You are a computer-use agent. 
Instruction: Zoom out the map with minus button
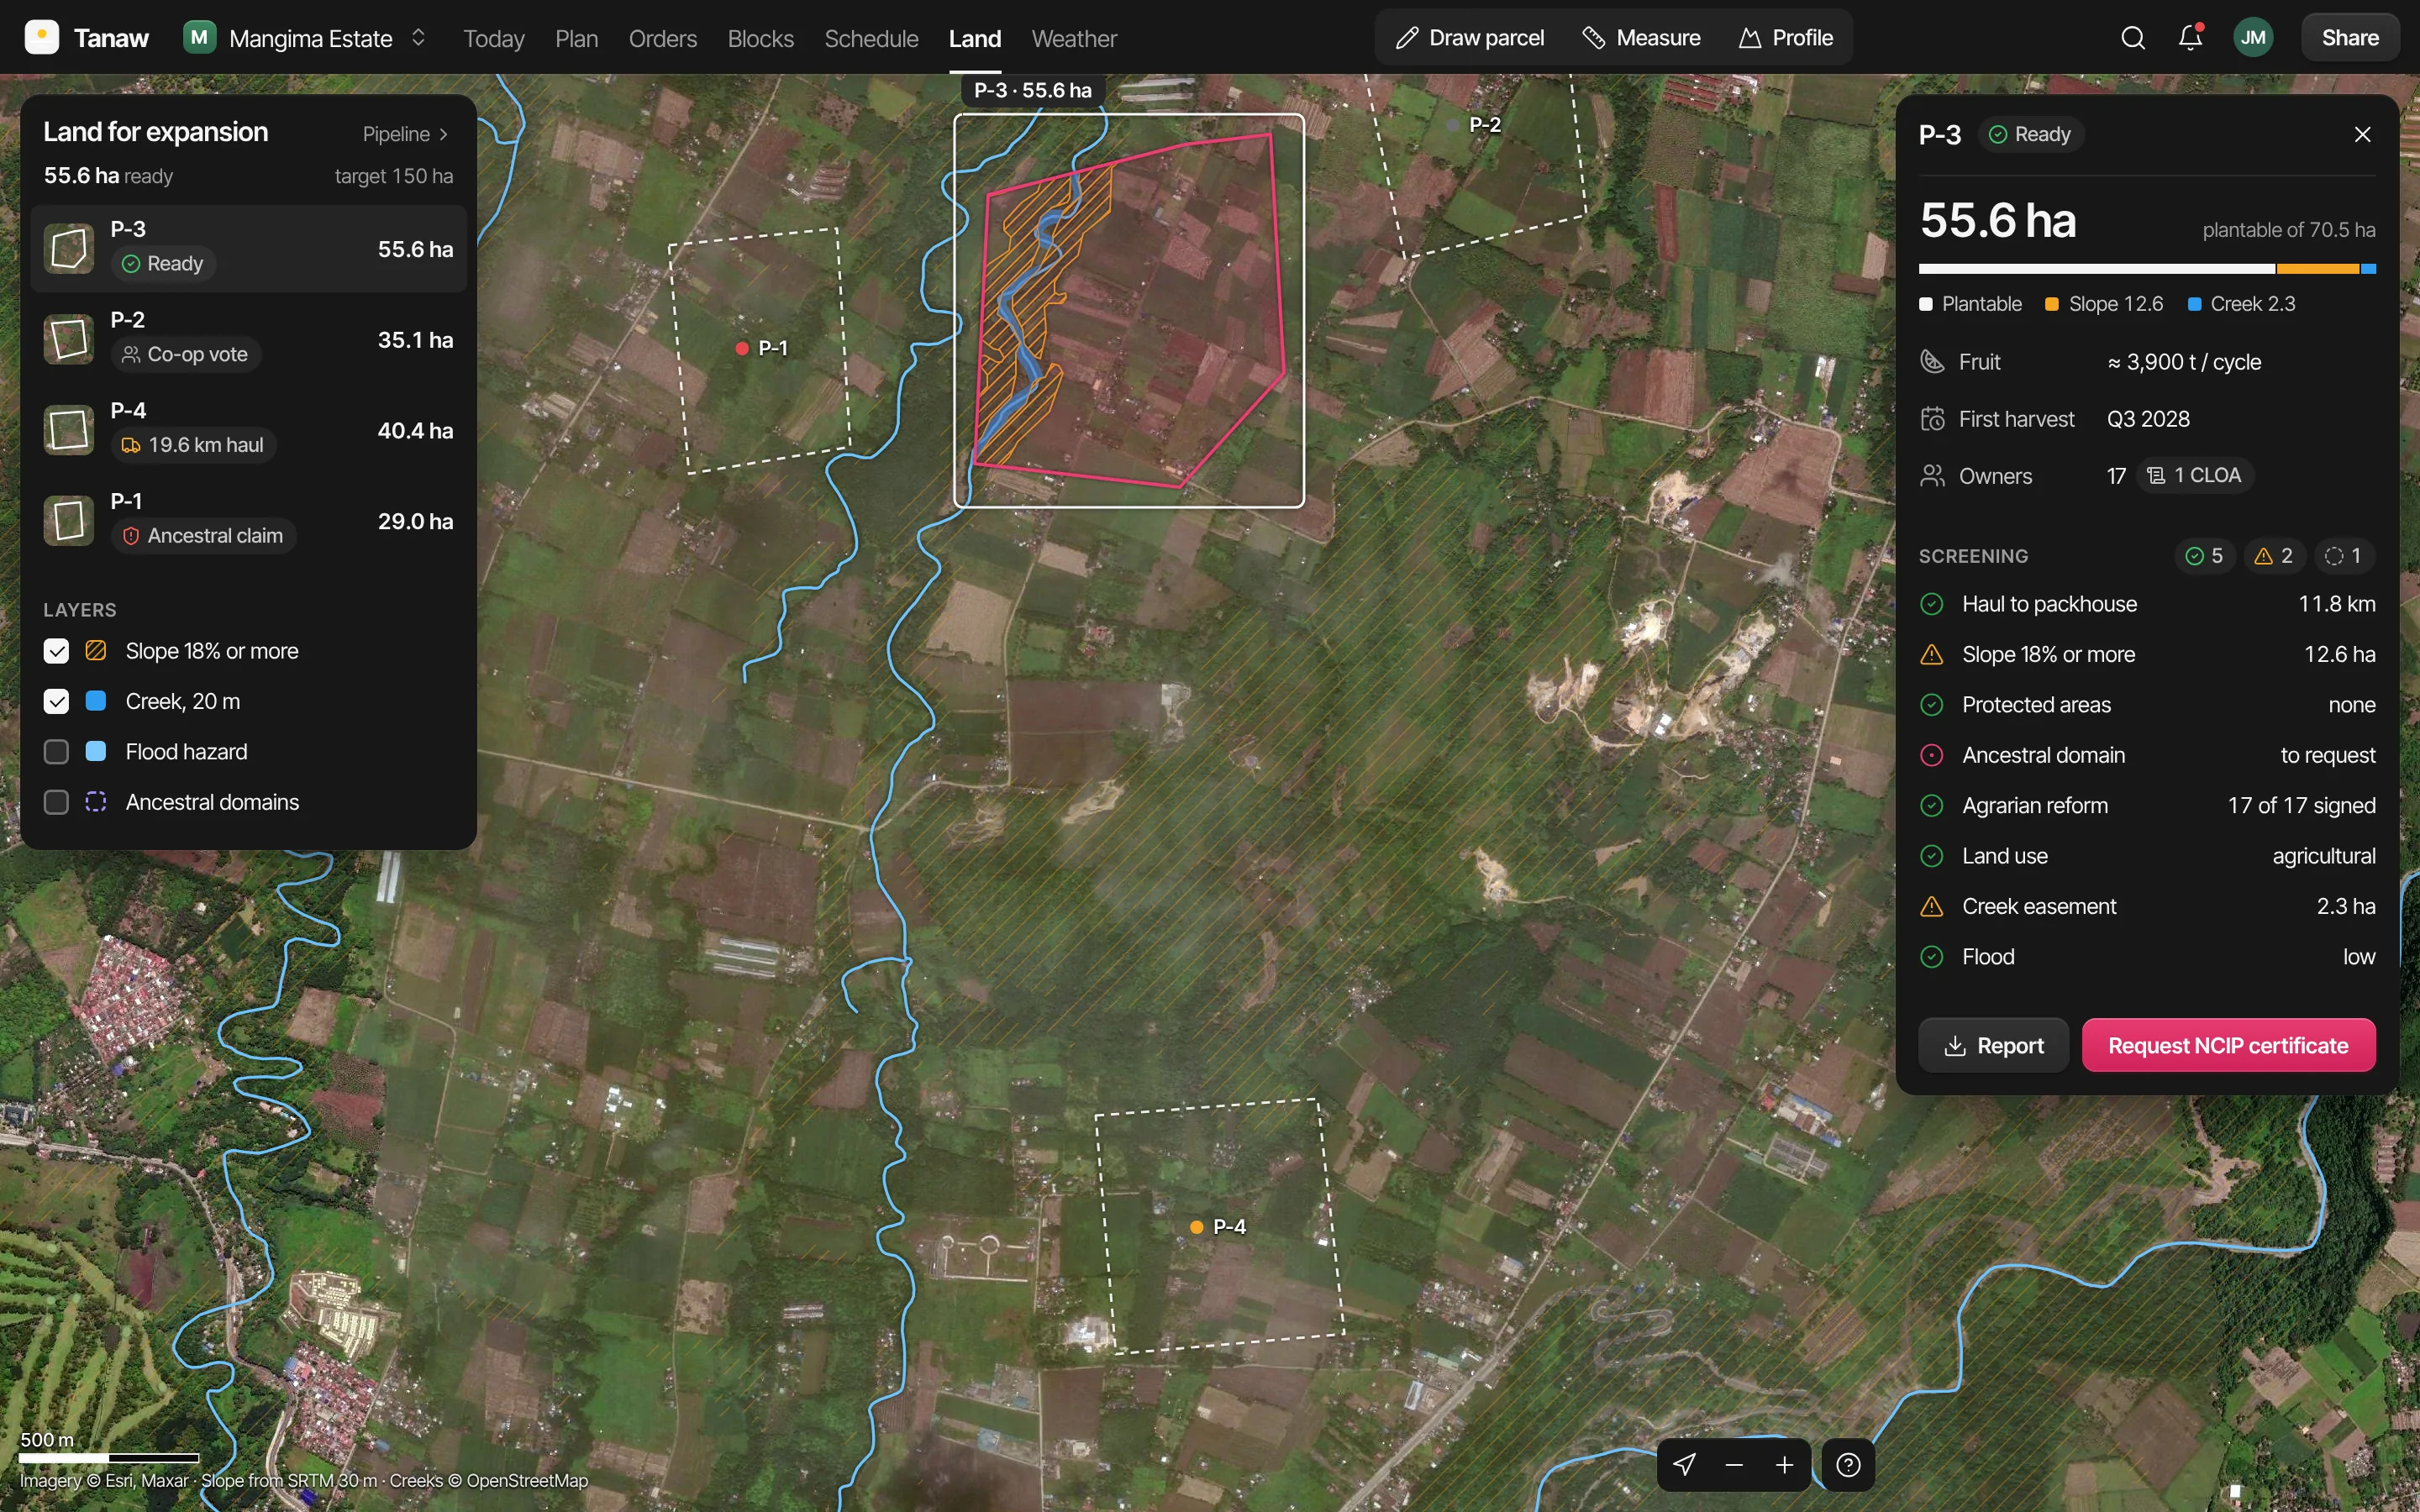click(1734, 1465)
